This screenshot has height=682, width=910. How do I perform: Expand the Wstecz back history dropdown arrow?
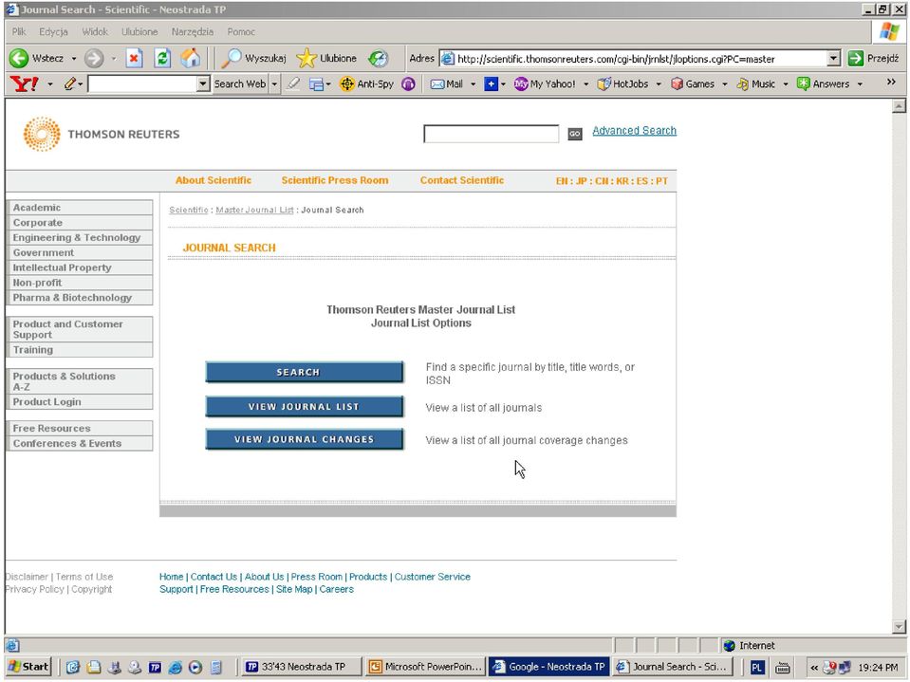pos(74,59)
